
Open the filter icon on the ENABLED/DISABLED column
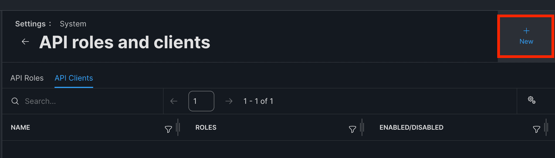[x=536, y=129]
